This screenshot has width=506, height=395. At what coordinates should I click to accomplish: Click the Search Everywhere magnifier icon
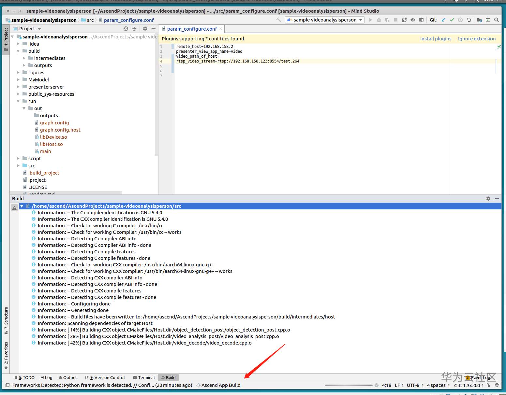point(497,20)
